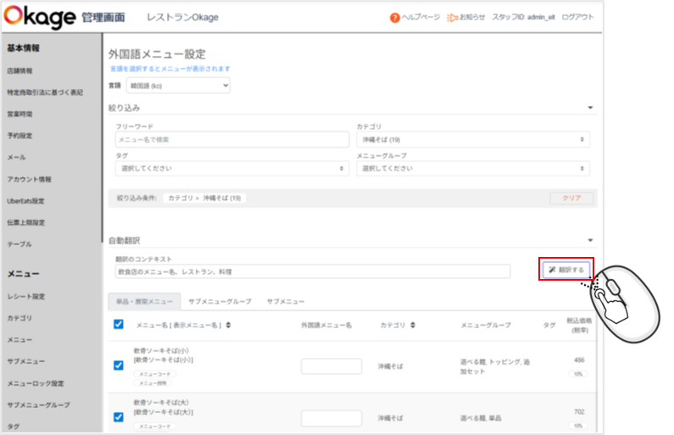Screen dimensions: 674x435
Task: Collapse the 自動翻訳 section arrow
Action: click(590, 241)
